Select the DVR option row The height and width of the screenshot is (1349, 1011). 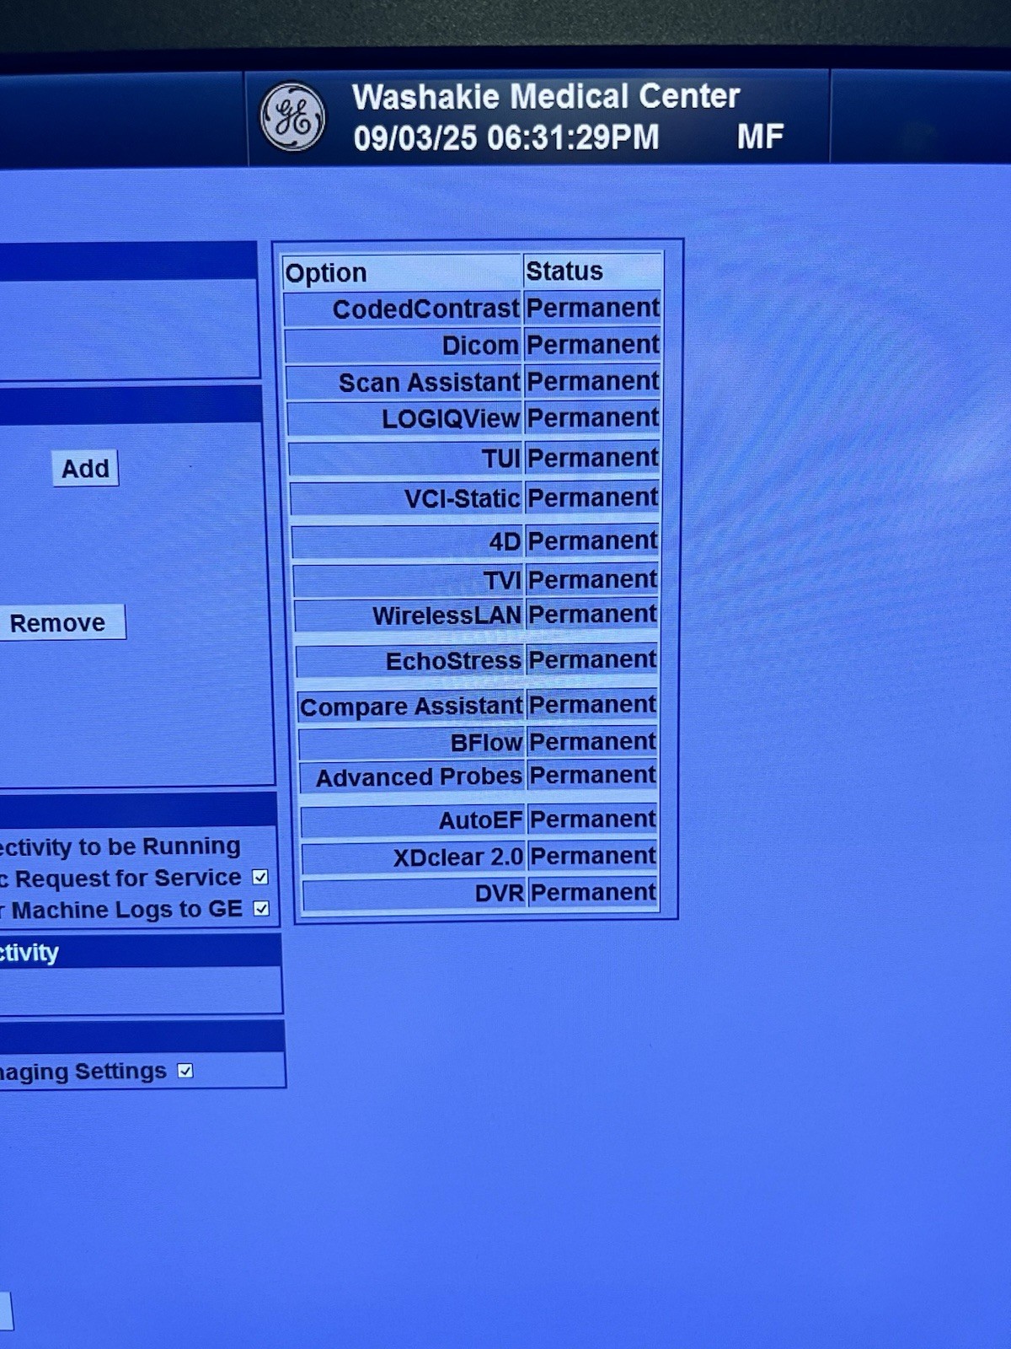click(481, 894)
